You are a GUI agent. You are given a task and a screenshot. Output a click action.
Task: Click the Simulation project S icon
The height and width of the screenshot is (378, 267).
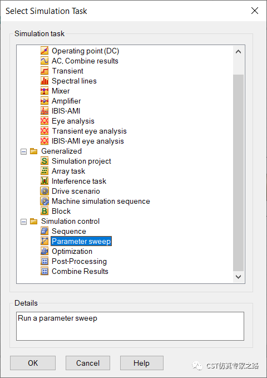tap(44, 161)
